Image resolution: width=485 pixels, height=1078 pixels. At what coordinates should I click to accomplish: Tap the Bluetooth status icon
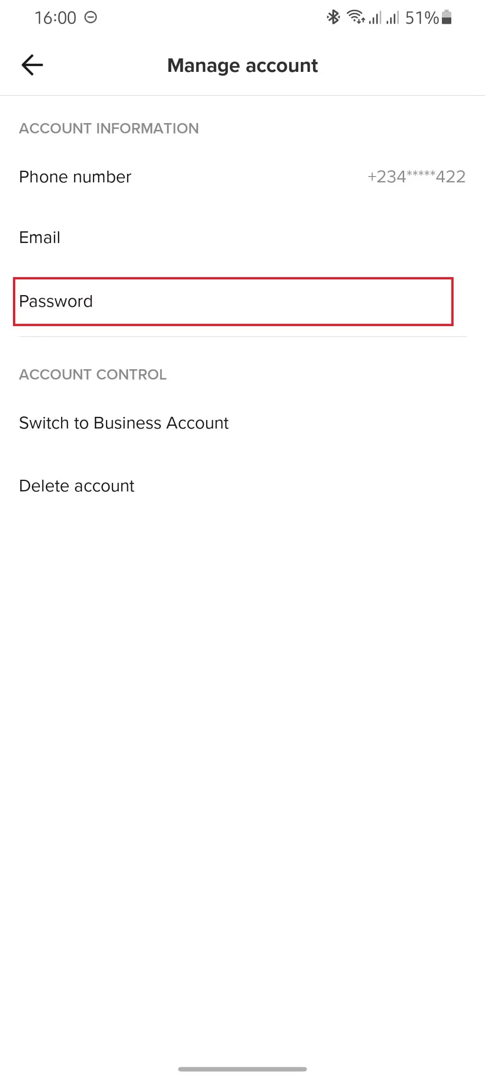(x=333, y=18)
